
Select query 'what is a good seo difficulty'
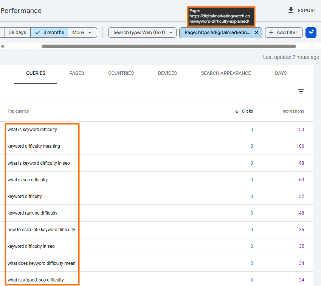pyautogui.click(x=36, y=280)
